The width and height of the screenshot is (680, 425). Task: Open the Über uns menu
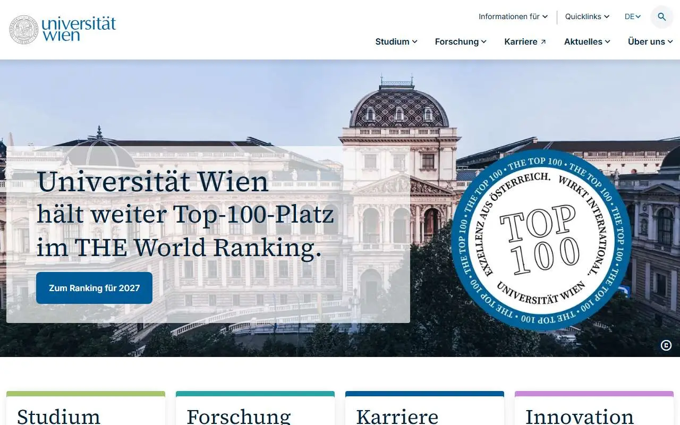[x=650, y=41]
